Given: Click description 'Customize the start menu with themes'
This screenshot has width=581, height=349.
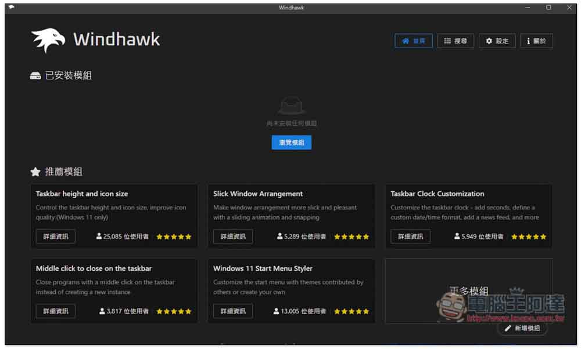Looking at the screenshot, I should coord(288,288).
